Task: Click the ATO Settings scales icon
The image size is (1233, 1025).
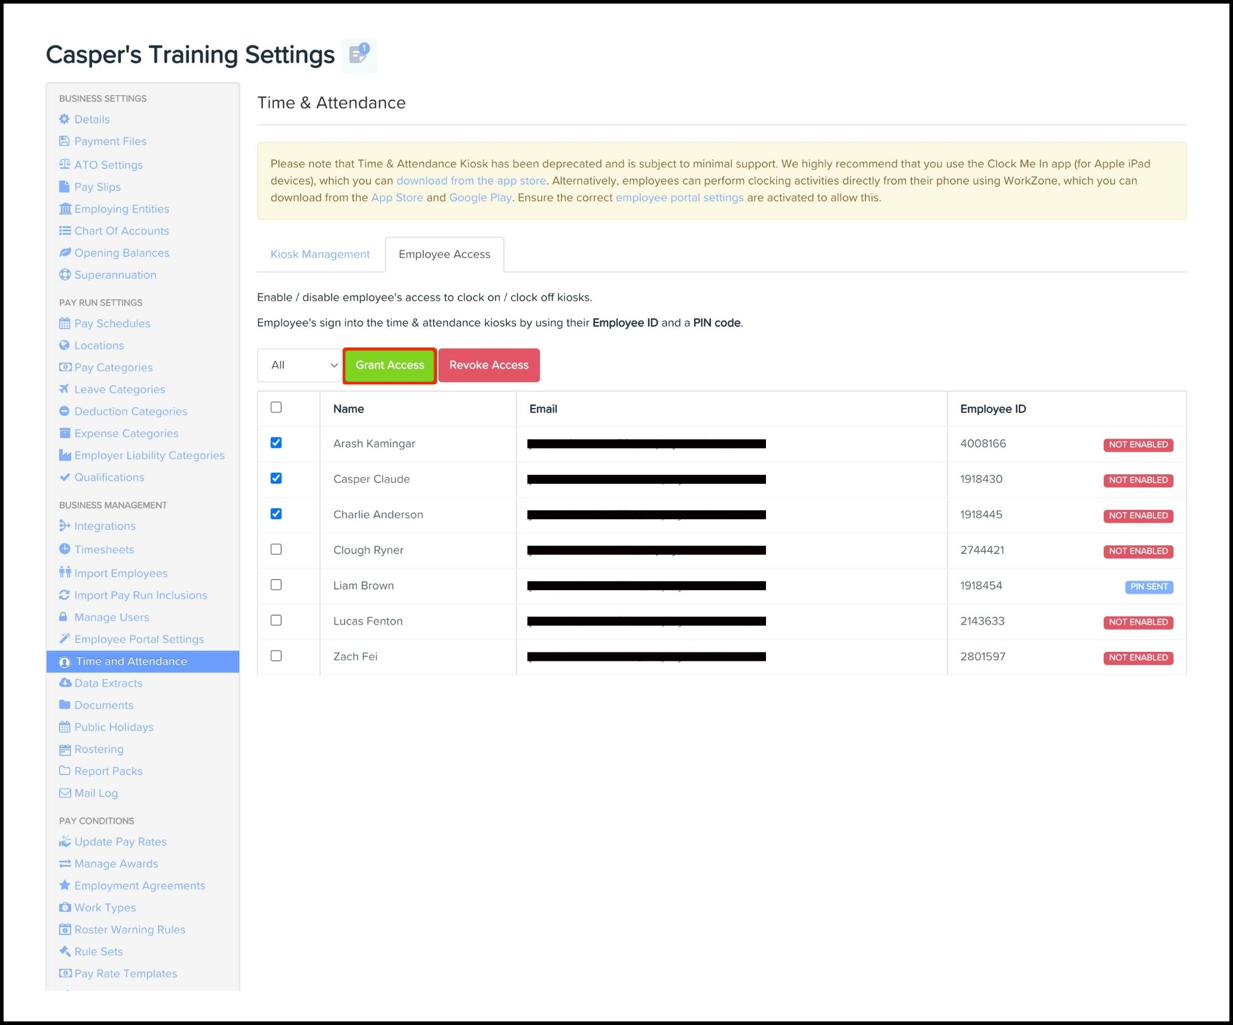Action: 65,164
